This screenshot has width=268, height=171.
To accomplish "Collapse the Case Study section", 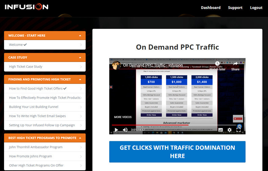I will (x=45, y=58).
